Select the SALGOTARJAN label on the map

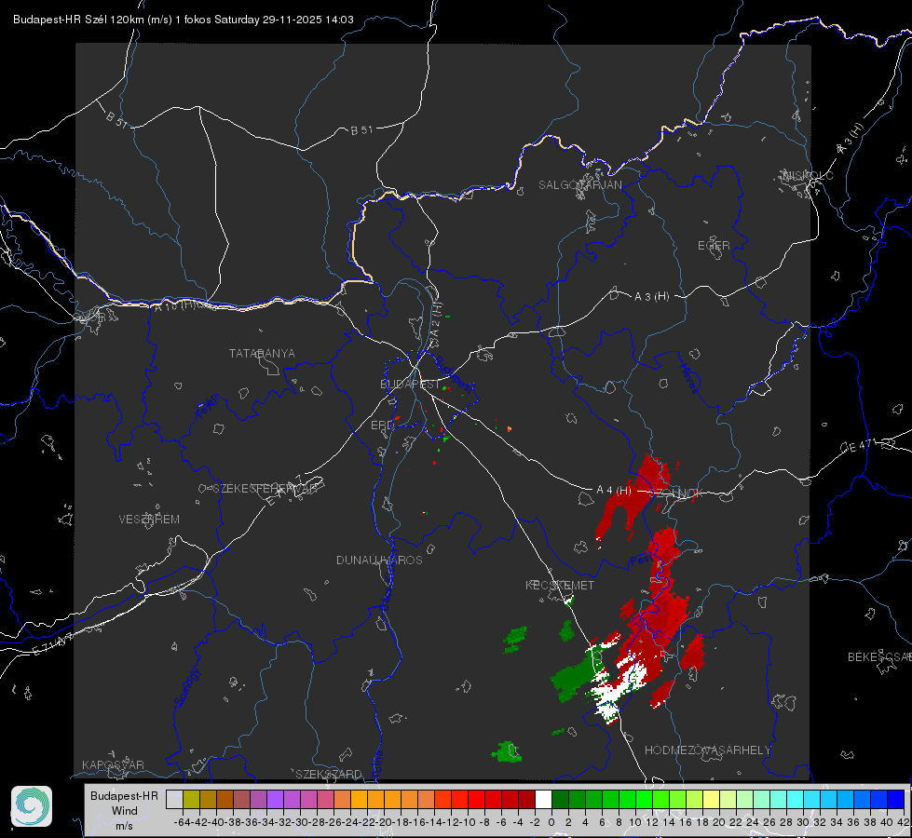point(579,185)
